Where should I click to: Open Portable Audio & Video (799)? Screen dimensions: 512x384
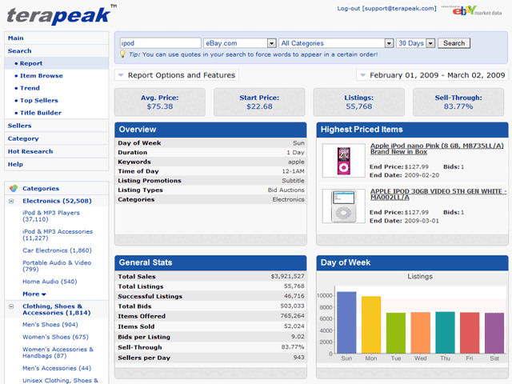[57, 266]
